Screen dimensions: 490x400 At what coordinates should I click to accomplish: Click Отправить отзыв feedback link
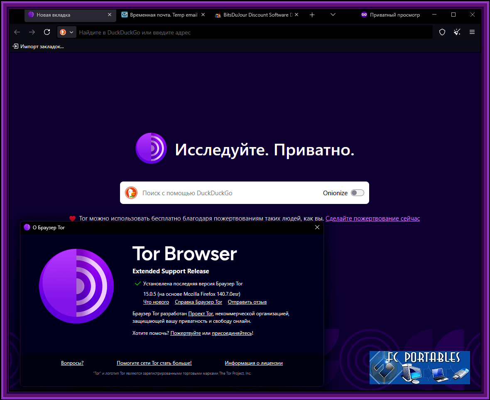(x=247, y=302)
